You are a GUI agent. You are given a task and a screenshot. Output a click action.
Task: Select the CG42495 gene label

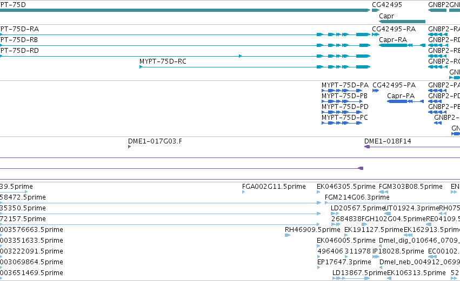[x=387, y=5]
